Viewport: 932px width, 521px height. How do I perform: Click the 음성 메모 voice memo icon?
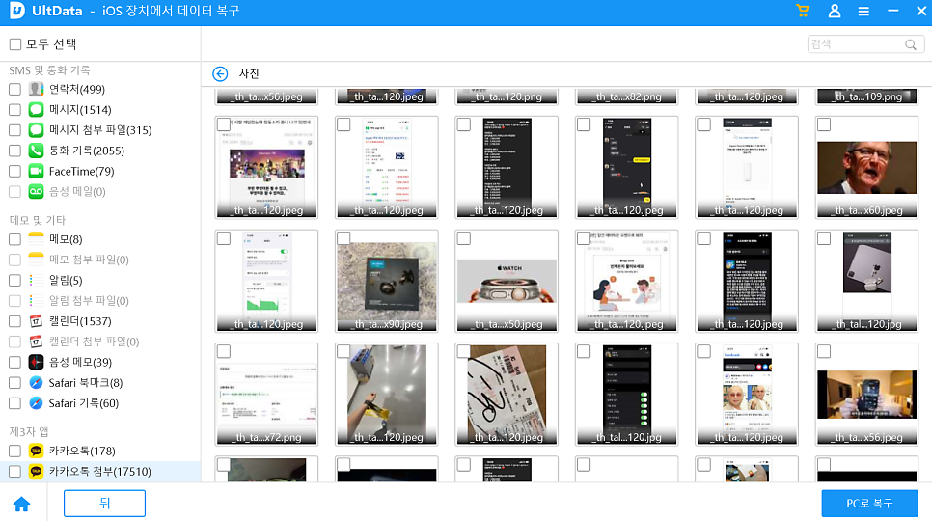click(x=37, y=362)
